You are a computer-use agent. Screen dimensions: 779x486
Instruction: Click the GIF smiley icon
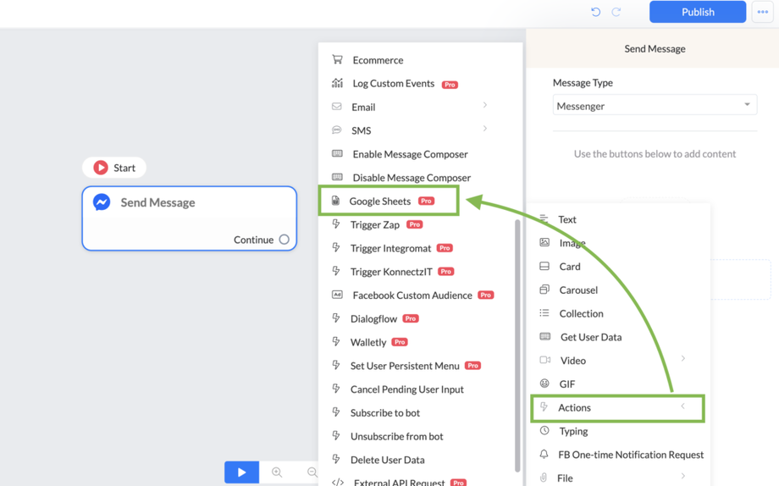tap(544, 384)
